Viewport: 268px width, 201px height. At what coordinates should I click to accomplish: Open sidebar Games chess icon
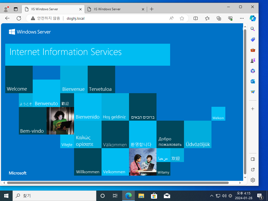tap(253, 60)
